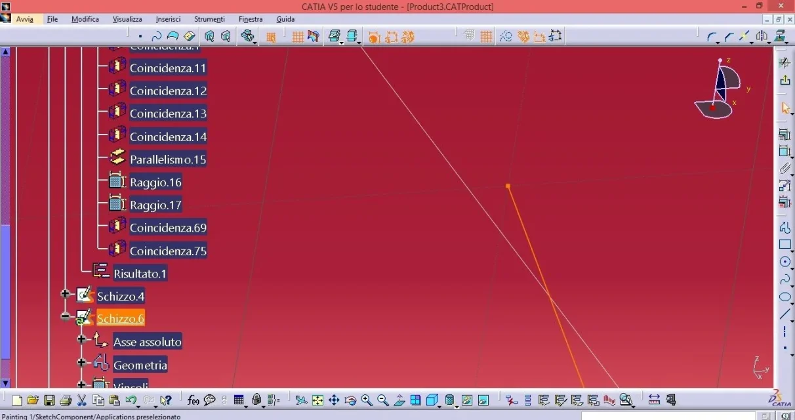The image size is (795, 420).
Task: Open the Inserisci menu
Action: coord(169,19)
